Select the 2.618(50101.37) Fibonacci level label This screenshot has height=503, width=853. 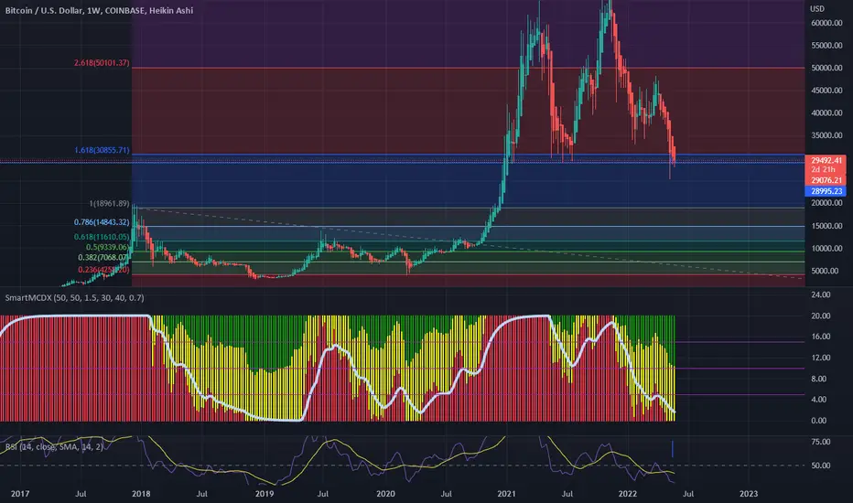click(102, 63)
